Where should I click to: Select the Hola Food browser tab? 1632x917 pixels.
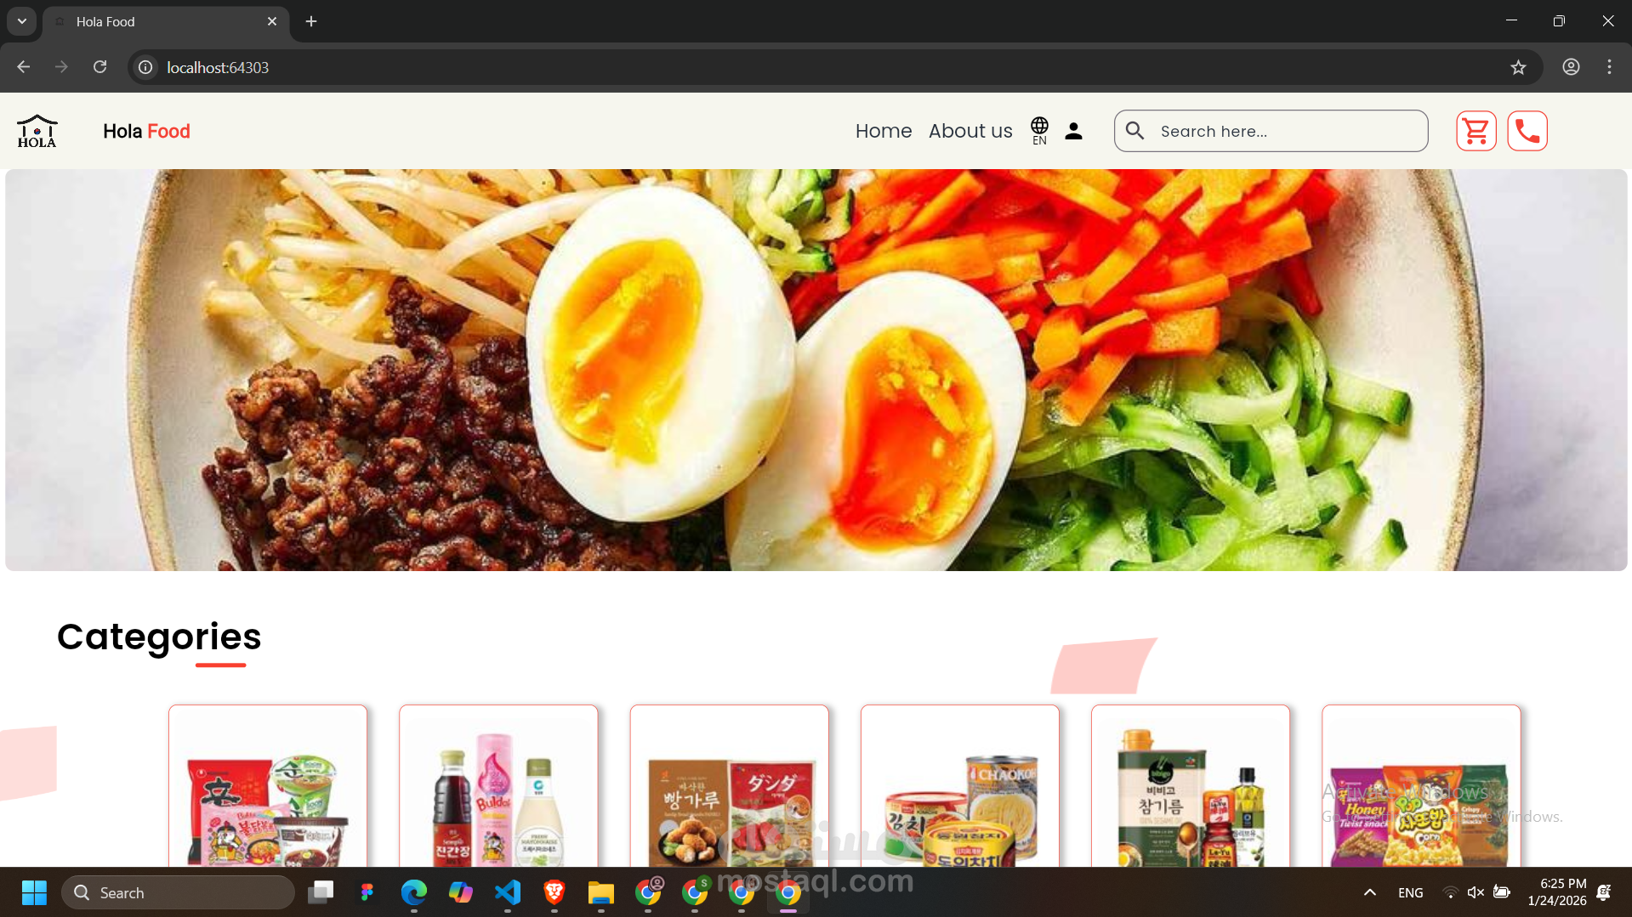click(166, 21)
